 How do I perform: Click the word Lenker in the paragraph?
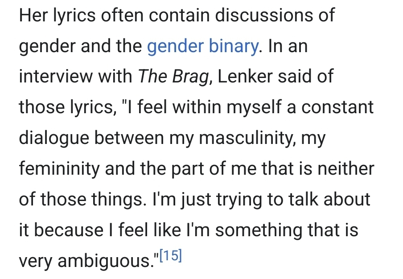245,76
